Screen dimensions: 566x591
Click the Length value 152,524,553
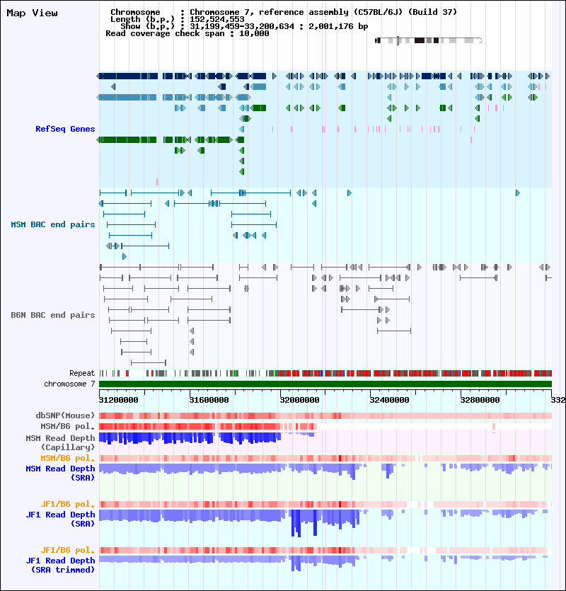point(217,19)
